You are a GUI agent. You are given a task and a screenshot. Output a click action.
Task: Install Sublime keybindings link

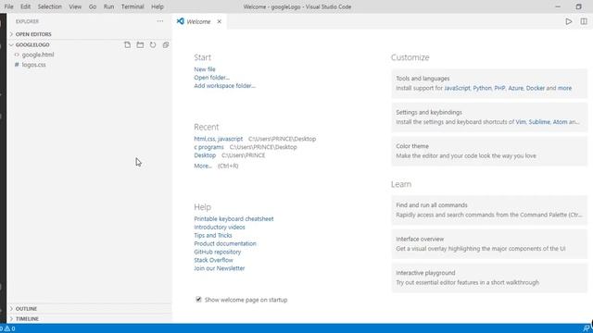pos(539,122)
